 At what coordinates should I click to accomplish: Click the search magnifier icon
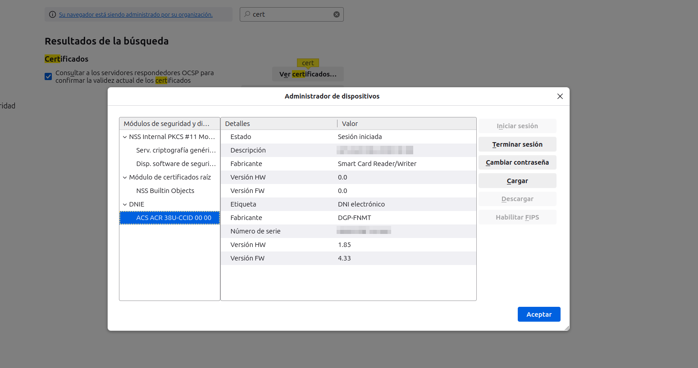pyautogui.click(x=247, y=14)
